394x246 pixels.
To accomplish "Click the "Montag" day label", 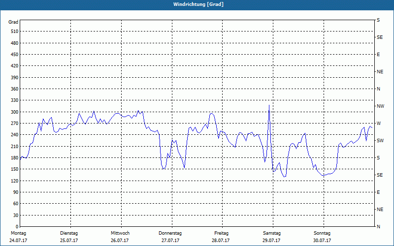I will (18, 233).
